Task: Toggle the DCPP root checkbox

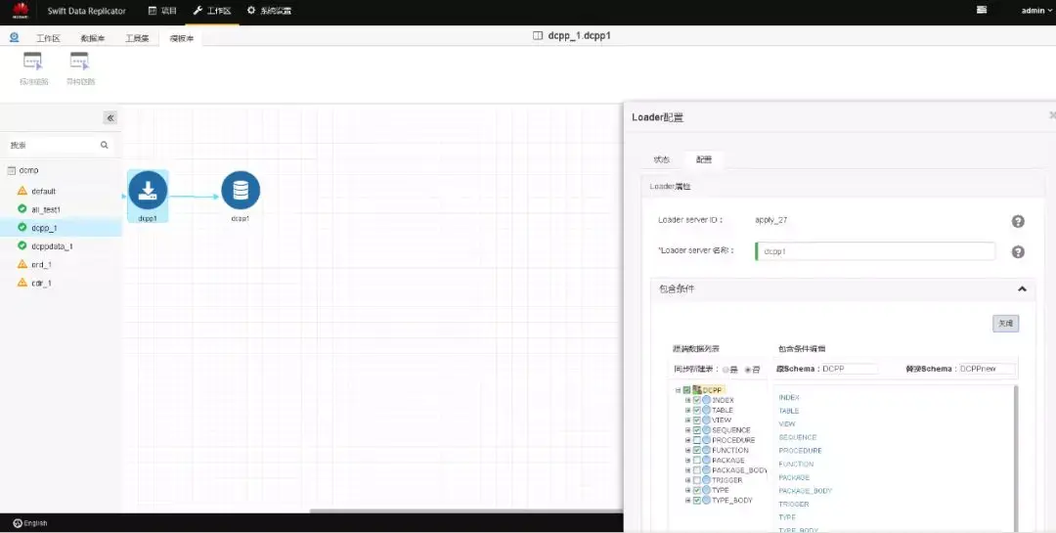Action: 687,390
